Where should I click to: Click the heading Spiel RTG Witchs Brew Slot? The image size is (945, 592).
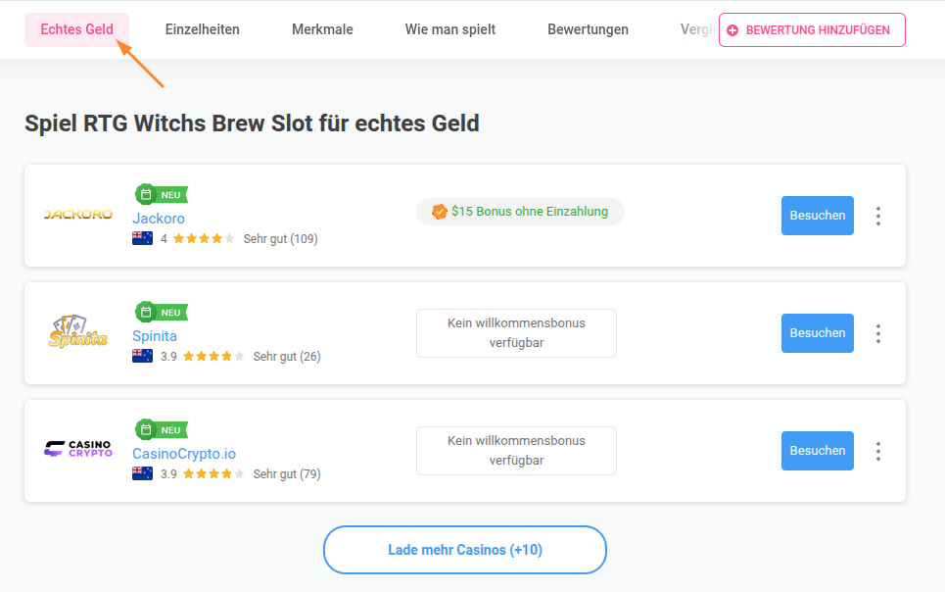point(252,123)
